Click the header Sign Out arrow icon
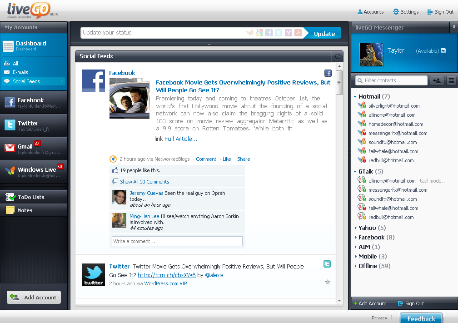 click(430, 12)
